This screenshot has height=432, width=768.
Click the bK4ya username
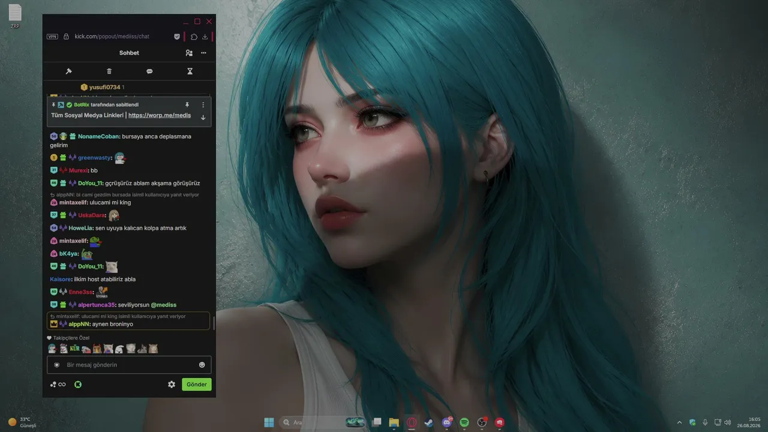(x=69, y=254)
